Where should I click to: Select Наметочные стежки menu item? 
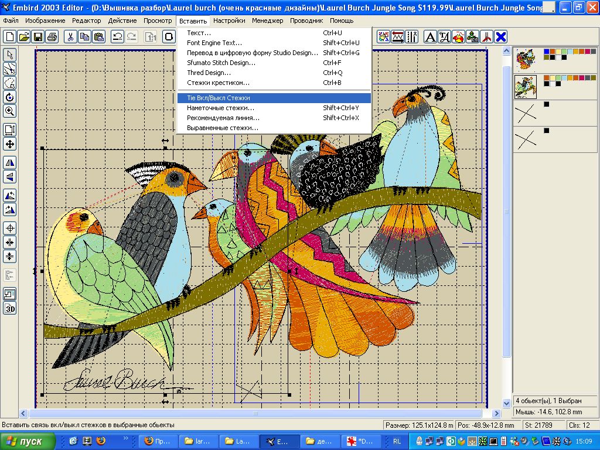220,108
